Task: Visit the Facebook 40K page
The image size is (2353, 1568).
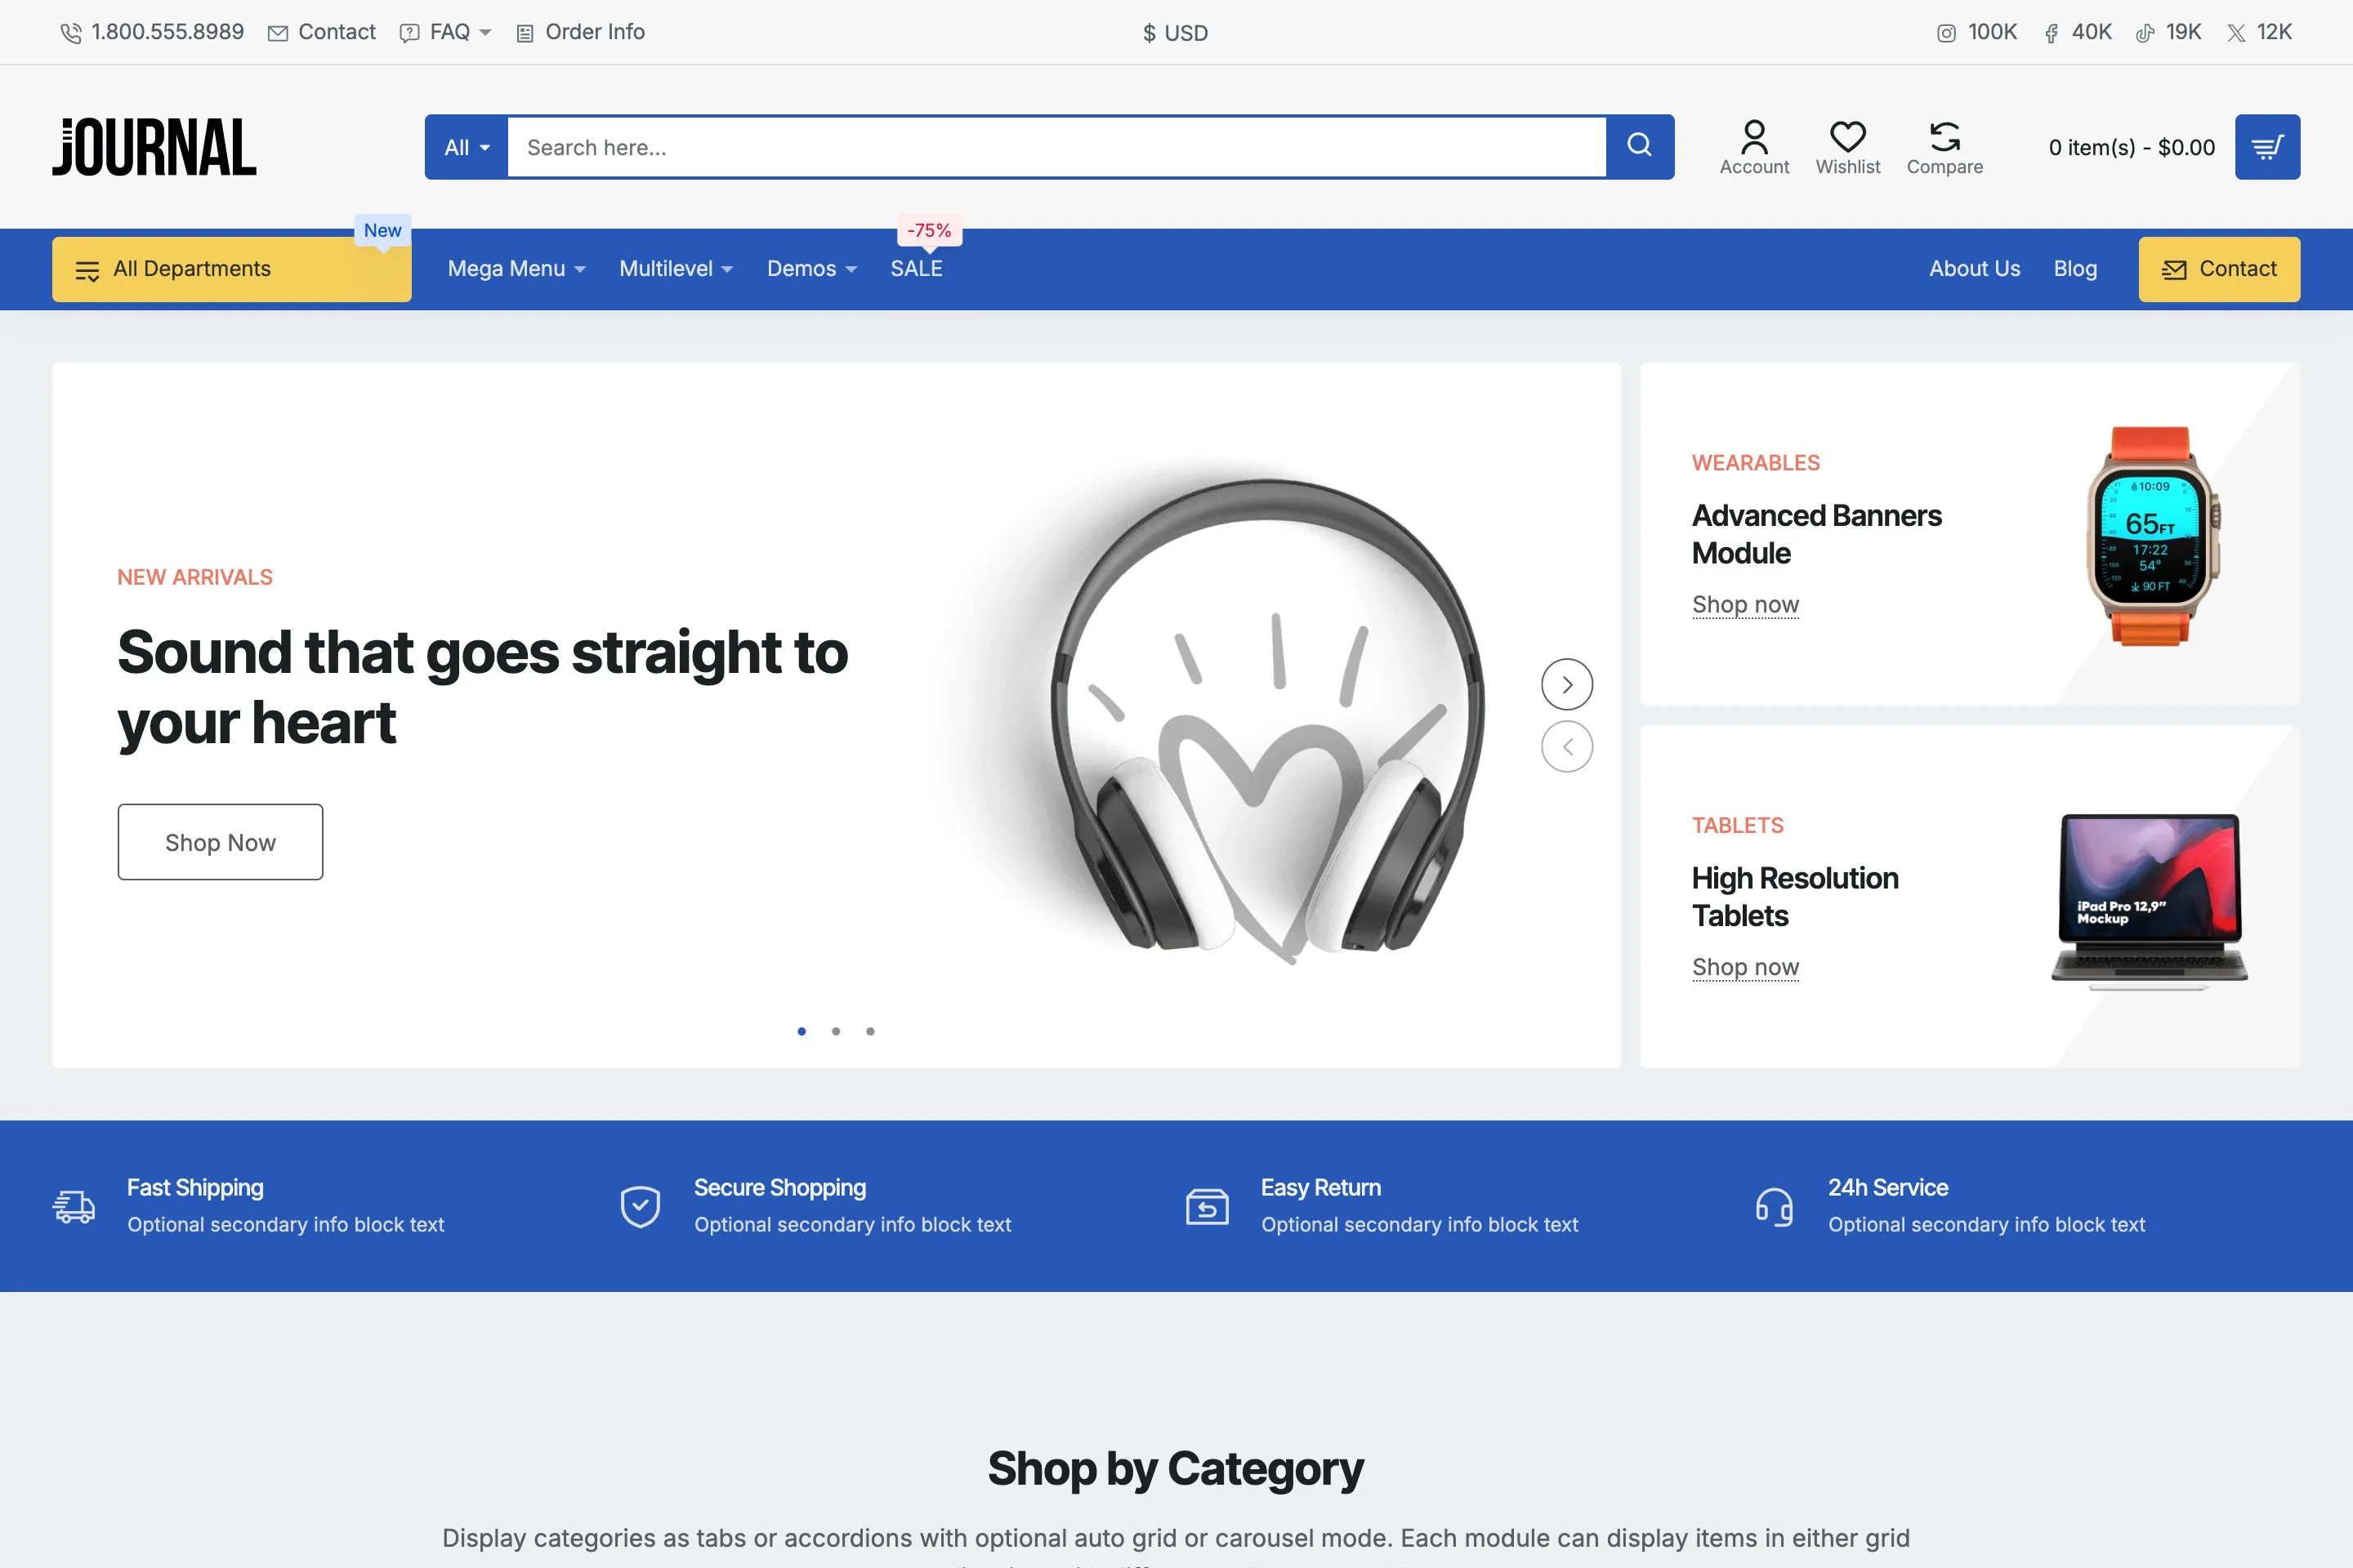Action: click(x=2077, y=32)
